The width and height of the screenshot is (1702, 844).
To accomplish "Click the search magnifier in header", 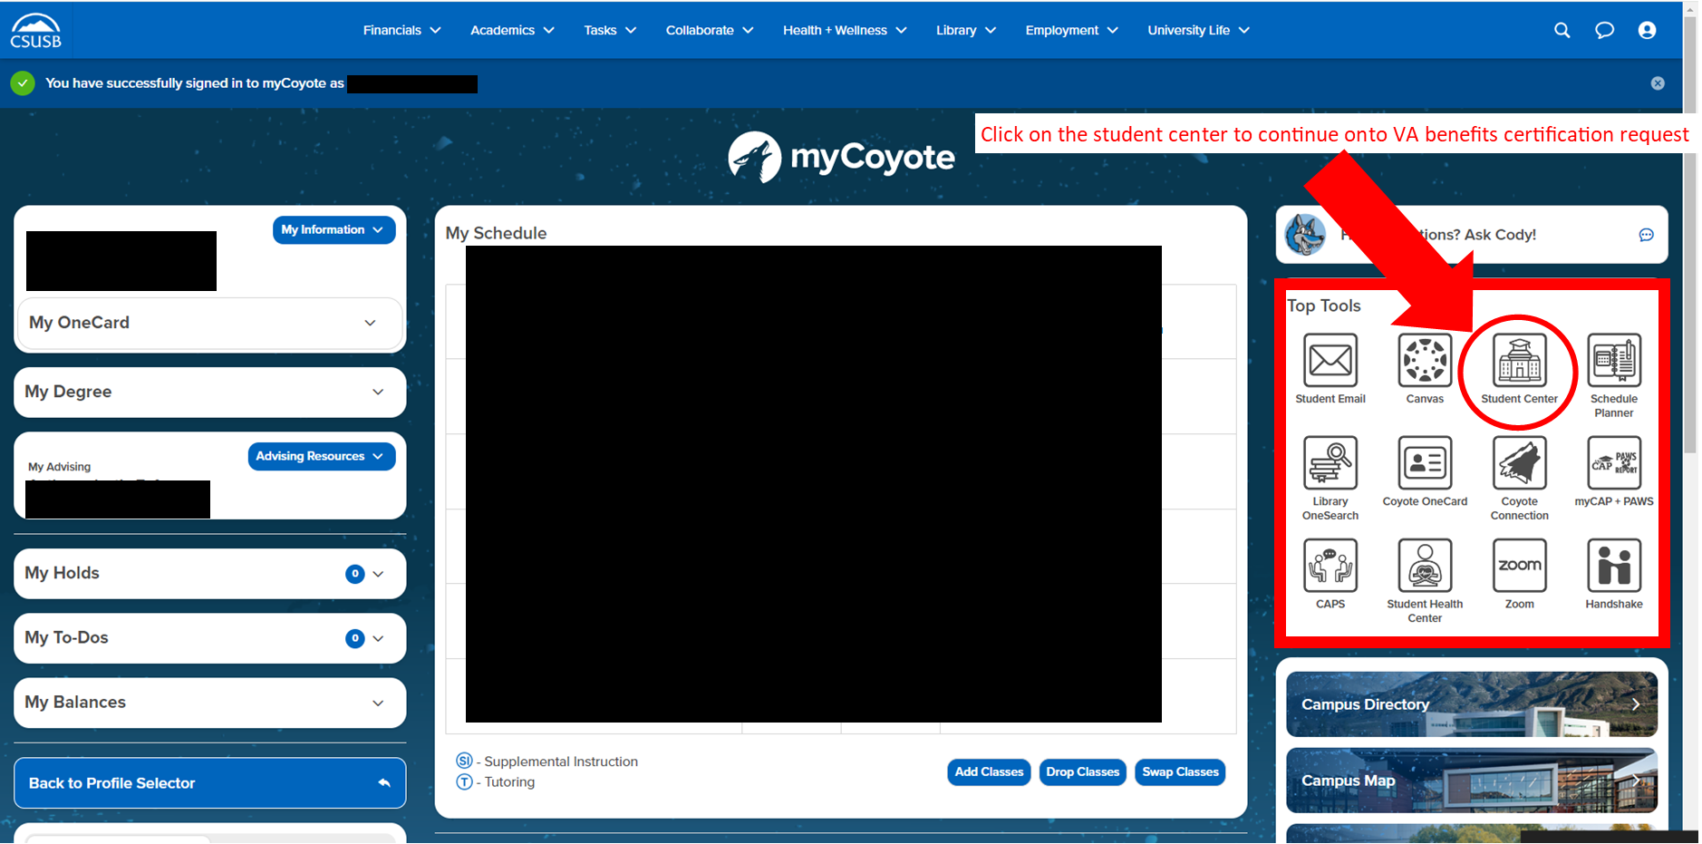I will 1562,30.
